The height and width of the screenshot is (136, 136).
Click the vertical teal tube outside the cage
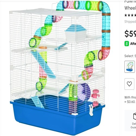tap(106, 31)
